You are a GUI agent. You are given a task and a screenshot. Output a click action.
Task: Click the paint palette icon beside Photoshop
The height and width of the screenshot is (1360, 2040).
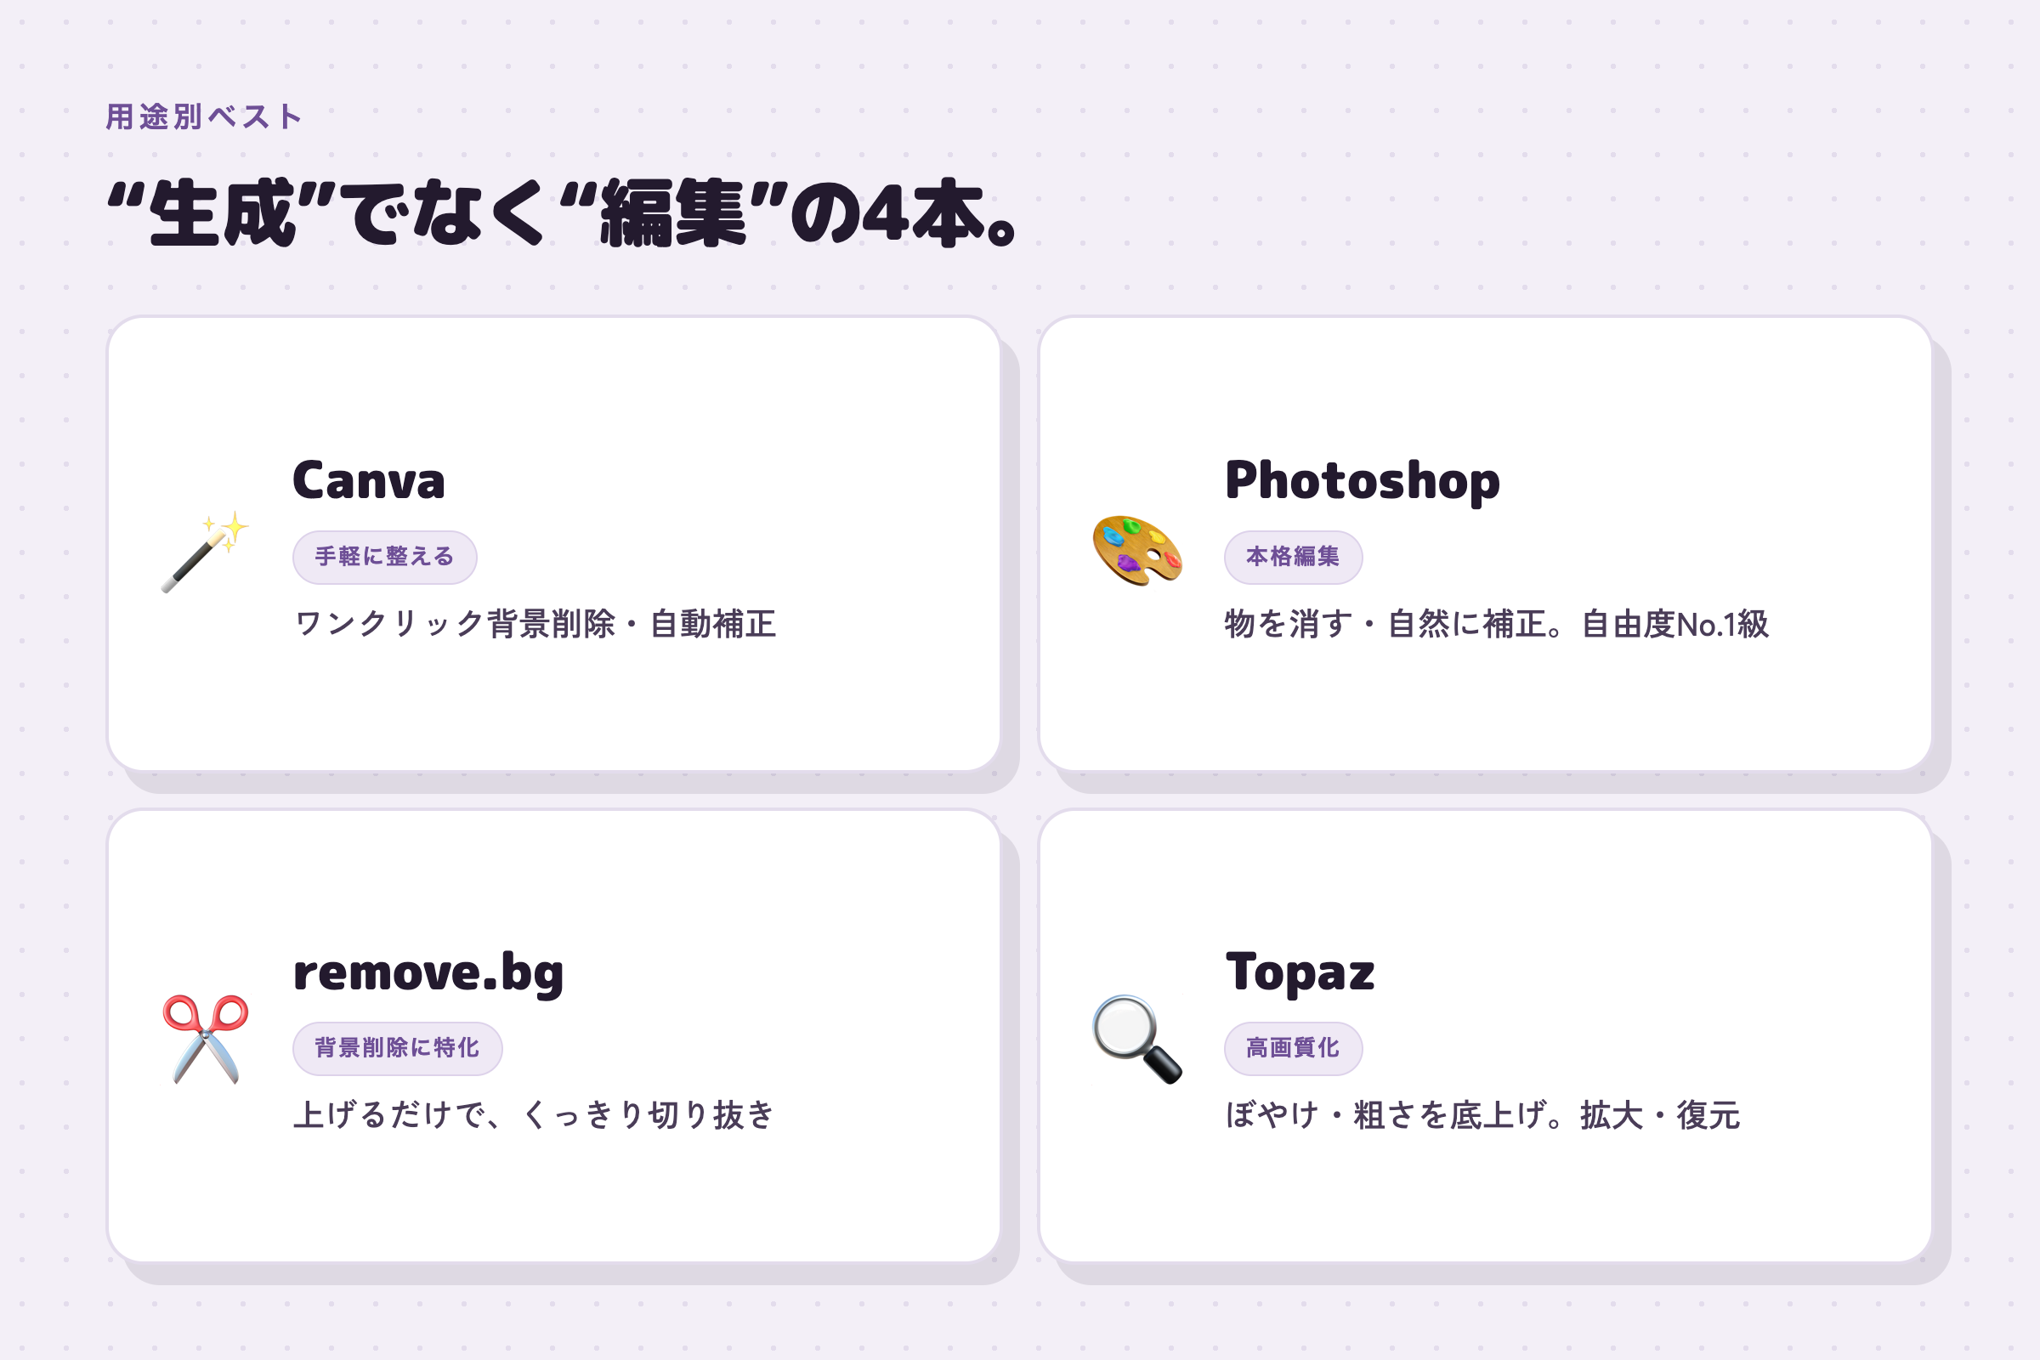[x=1137, y=552]
